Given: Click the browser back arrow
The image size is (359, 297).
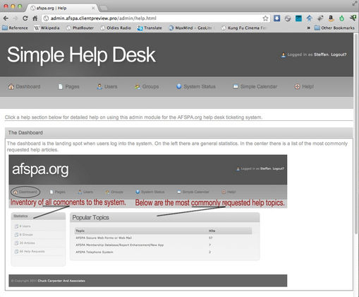Looking at the screenshot, I should tap(6, 18).
